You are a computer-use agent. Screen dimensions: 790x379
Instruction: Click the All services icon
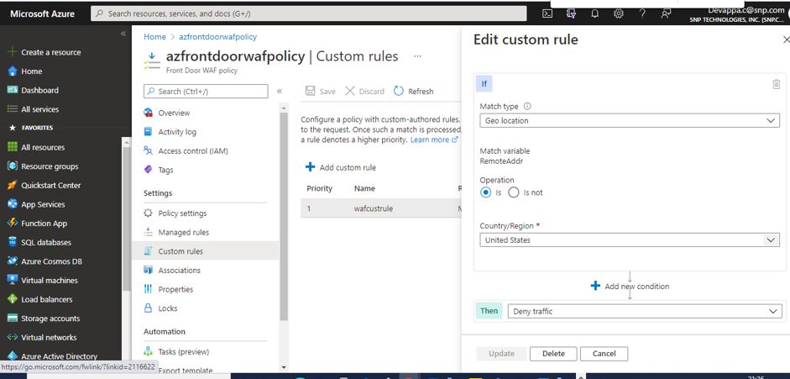[13, 109]
